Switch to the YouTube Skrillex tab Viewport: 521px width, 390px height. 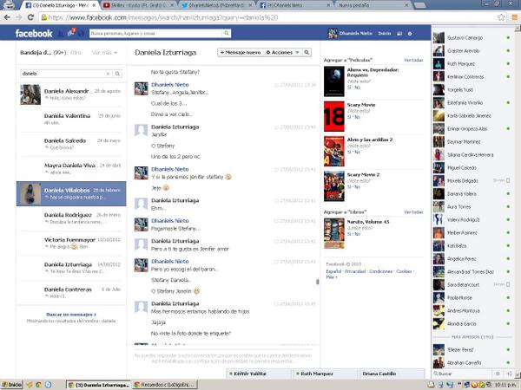(139, 5)
